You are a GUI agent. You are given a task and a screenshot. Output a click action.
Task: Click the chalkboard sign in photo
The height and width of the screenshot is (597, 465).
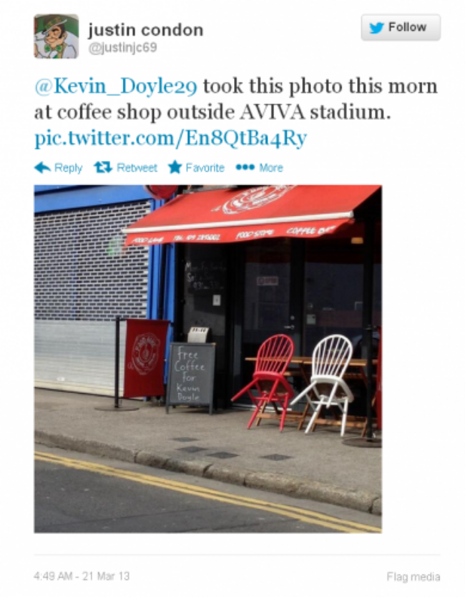(x=190, y=377)
